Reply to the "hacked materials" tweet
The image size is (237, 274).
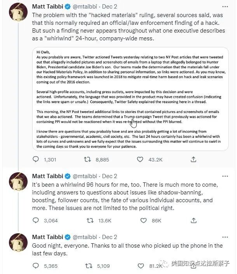[36, 159]
